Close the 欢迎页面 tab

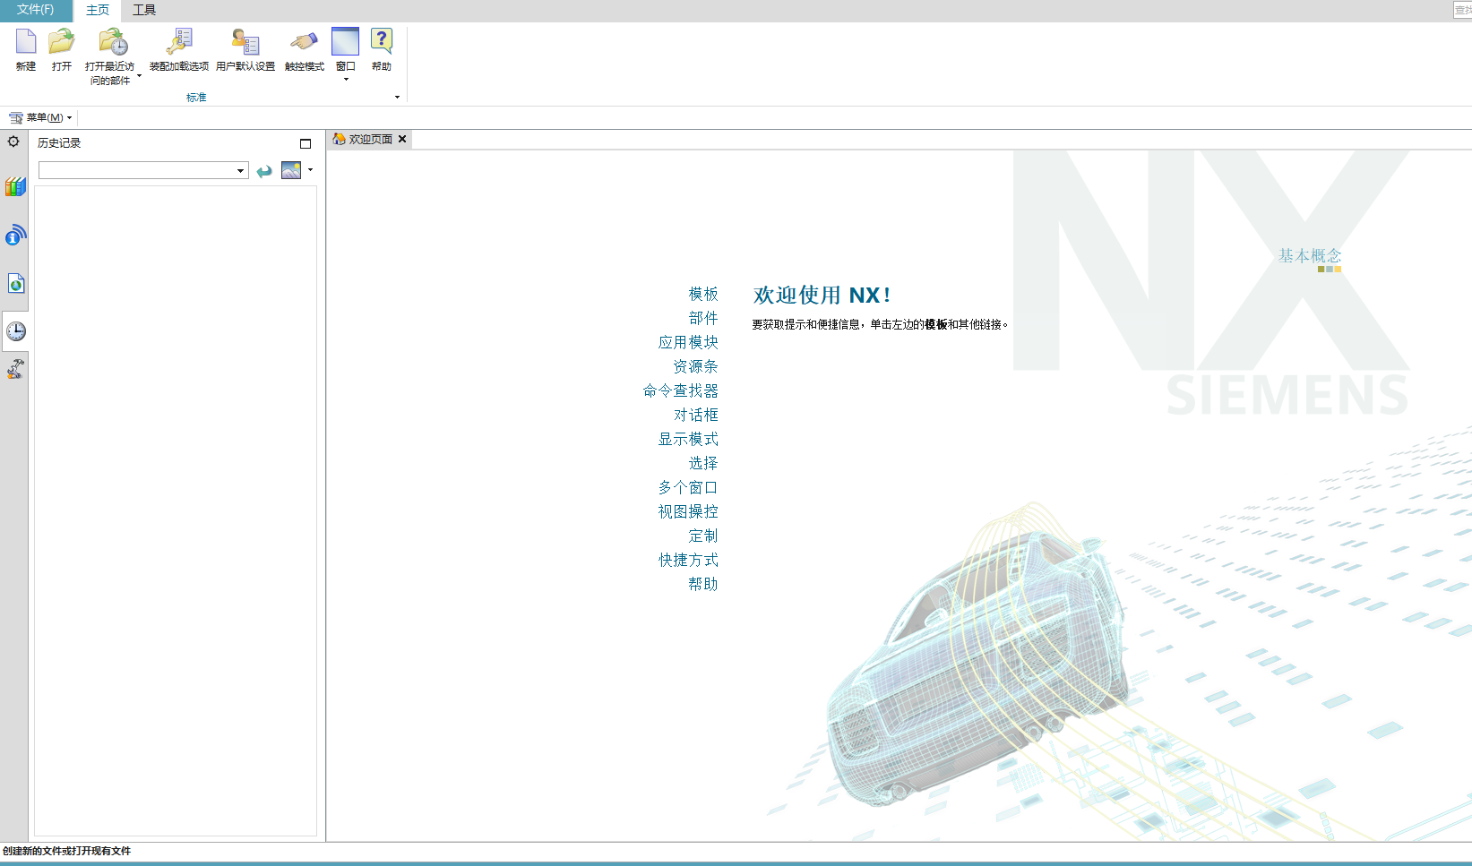point(402,139)
